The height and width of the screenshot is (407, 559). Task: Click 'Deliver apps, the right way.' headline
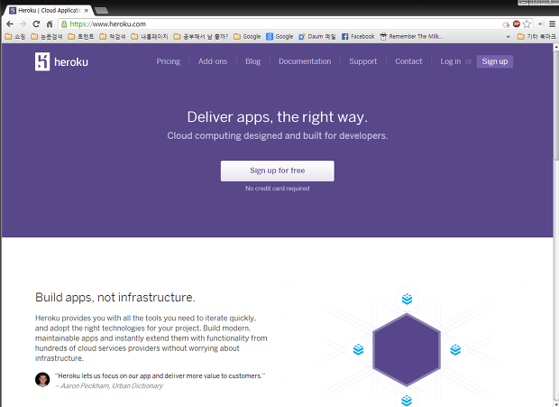point(278,117)
